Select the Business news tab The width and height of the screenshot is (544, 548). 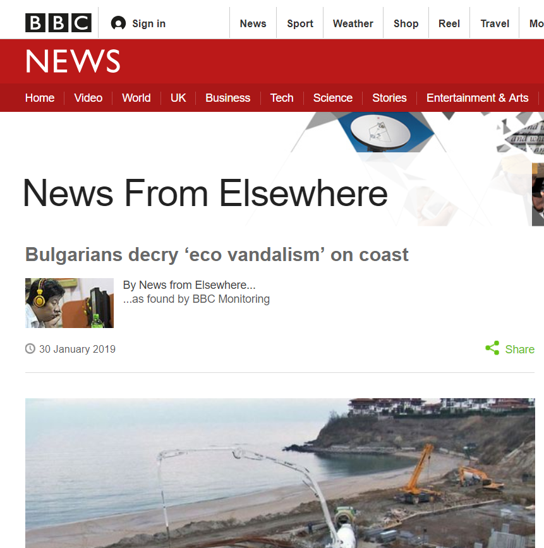click(228, 98)
